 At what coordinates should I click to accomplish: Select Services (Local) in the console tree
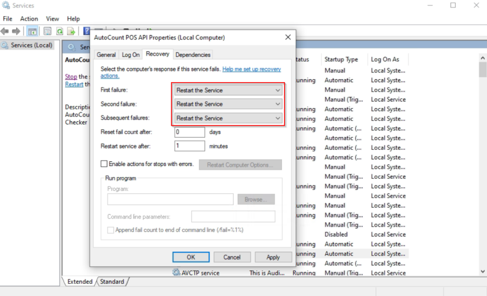click(x=31, y=45)
